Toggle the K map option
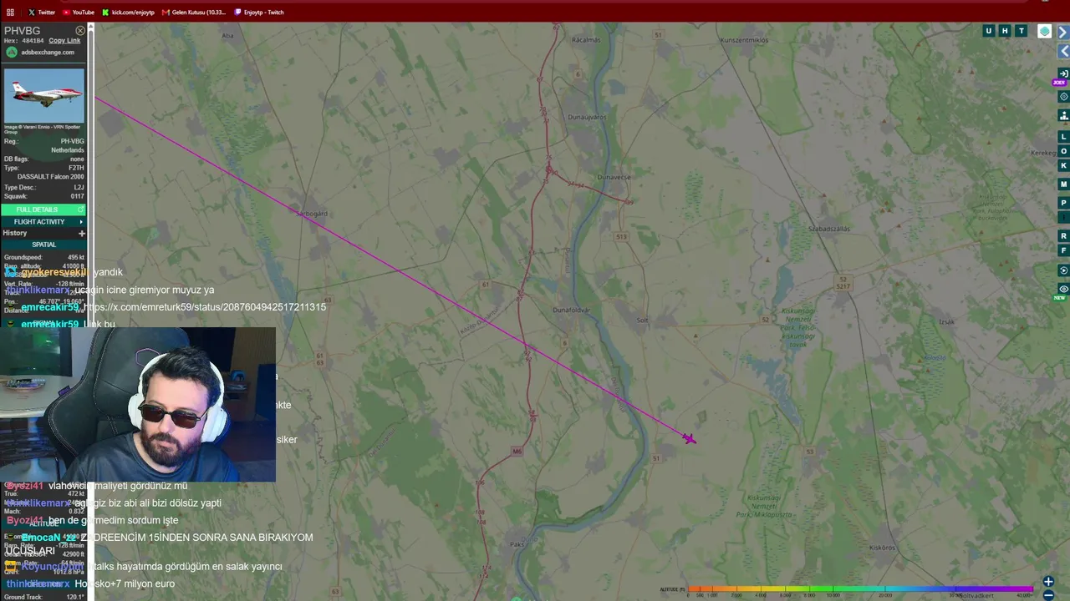Screen dimensions: 1070x601 [1063, 165]
